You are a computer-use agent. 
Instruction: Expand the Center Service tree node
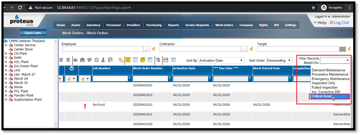coord(6,45)
